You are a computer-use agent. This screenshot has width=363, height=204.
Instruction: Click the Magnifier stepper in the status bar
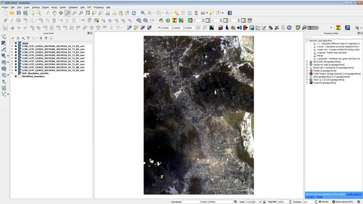click(290, 202)
